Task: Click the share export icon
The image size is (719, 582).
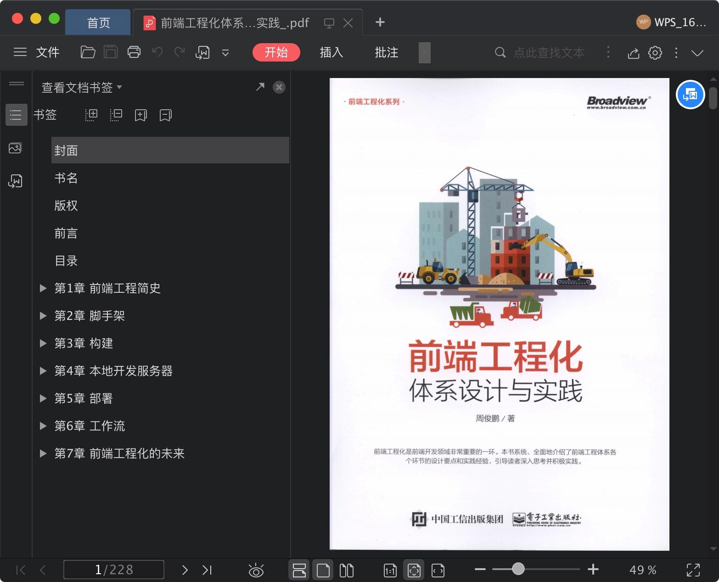Action: click(x=634, y=53)
